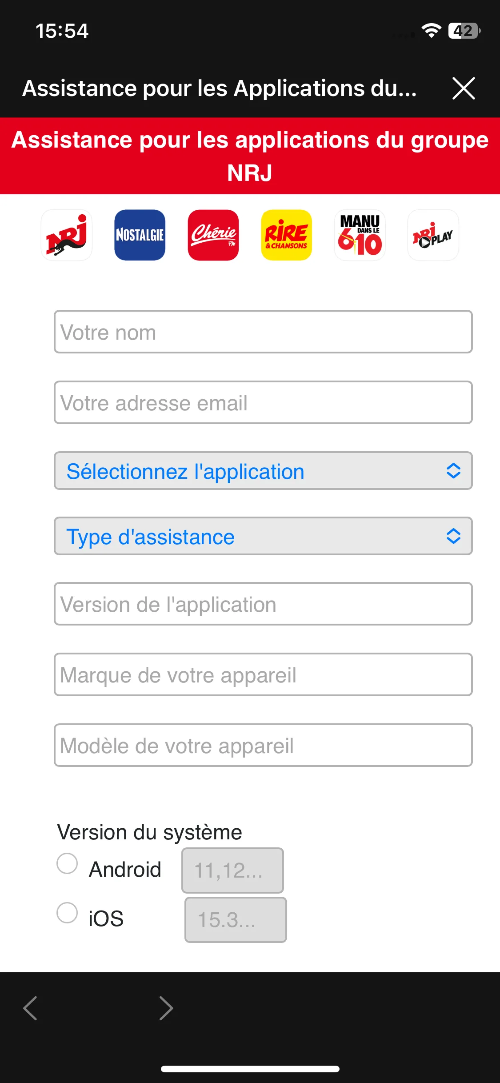Viewport: 500px width, 1083px height.
Task: Go forward with the right chevron
Action: point(166,1008)
